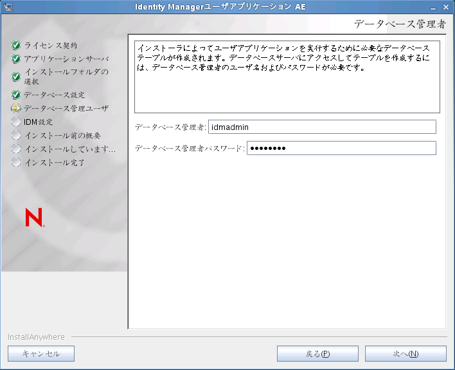The image size is (455, 370).
Task: Click the green check next to ライセンス契約
Action: (x=16, y=45)
